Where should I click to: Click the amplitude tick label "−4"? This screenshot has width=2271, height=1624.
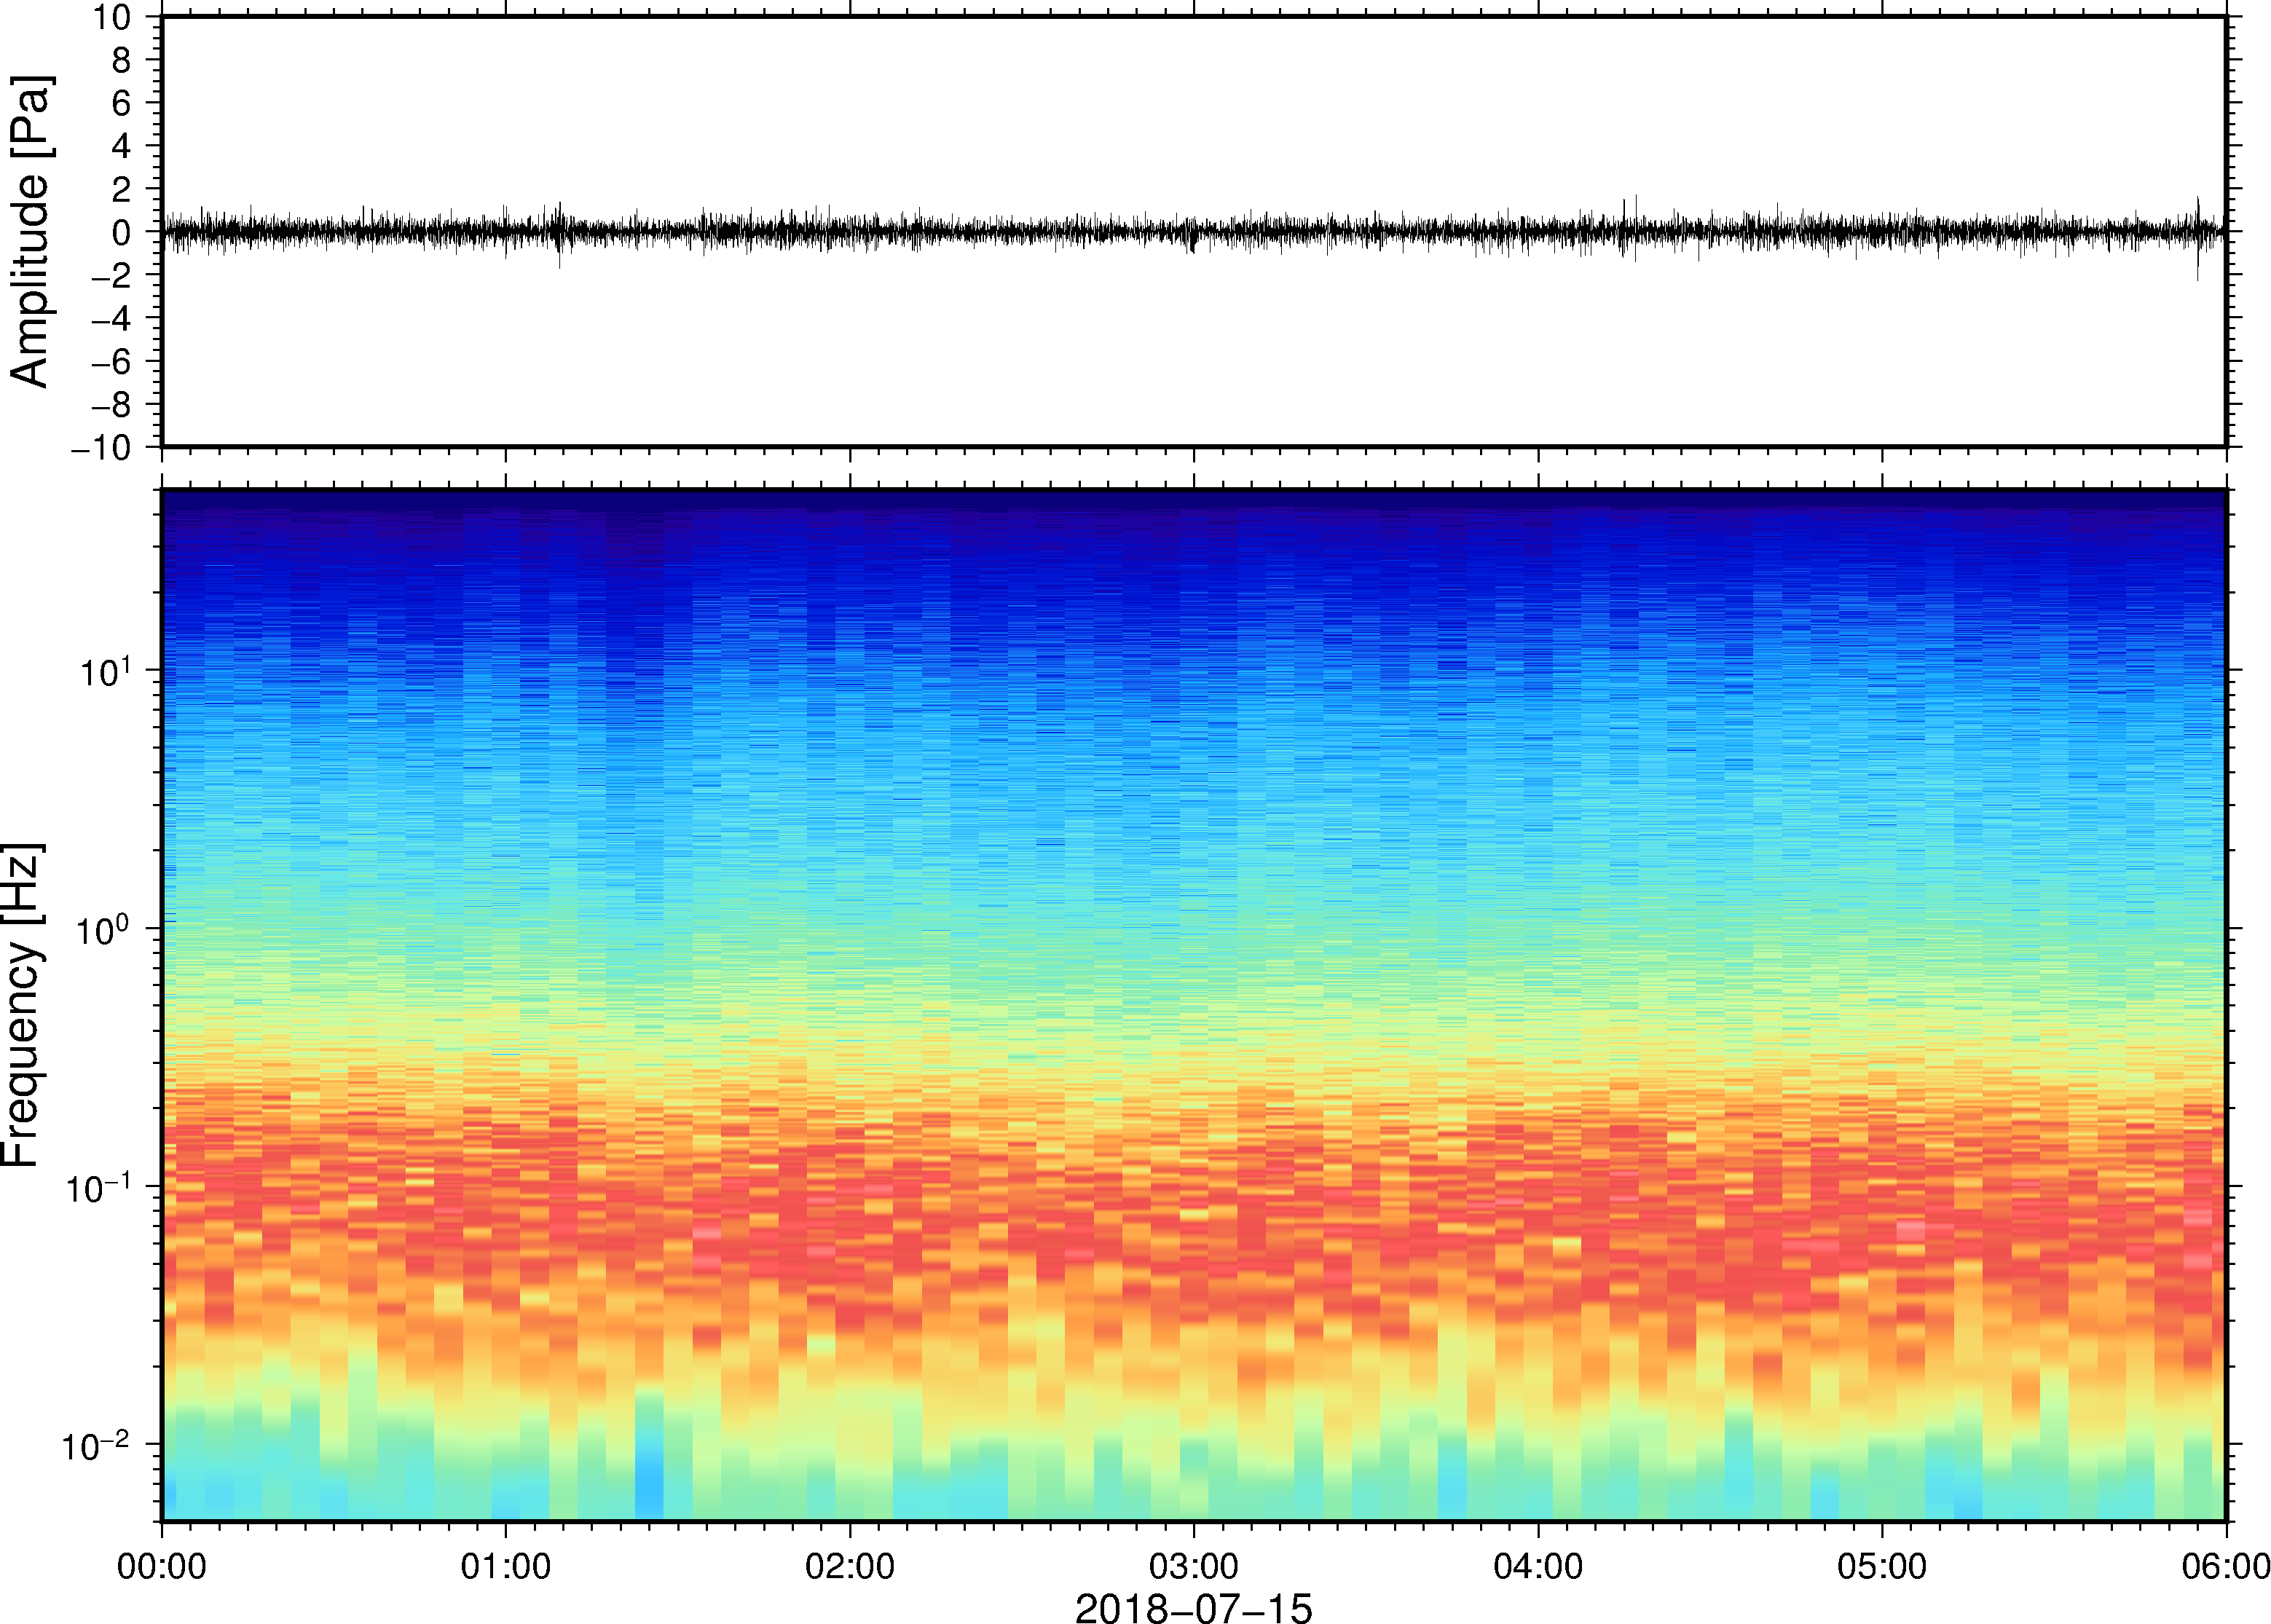(111, 318)
